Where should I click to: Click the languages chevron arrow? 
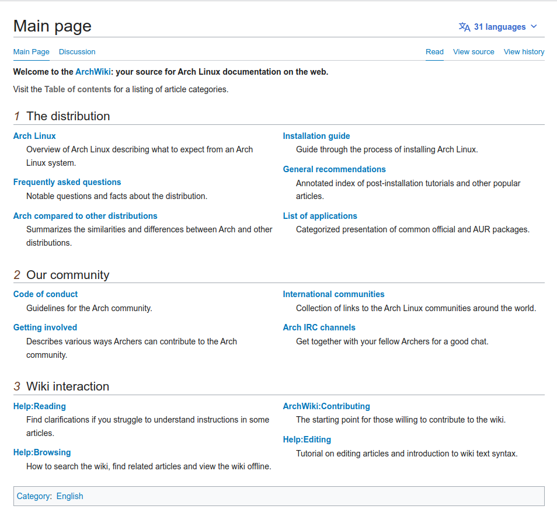point(534,27)
